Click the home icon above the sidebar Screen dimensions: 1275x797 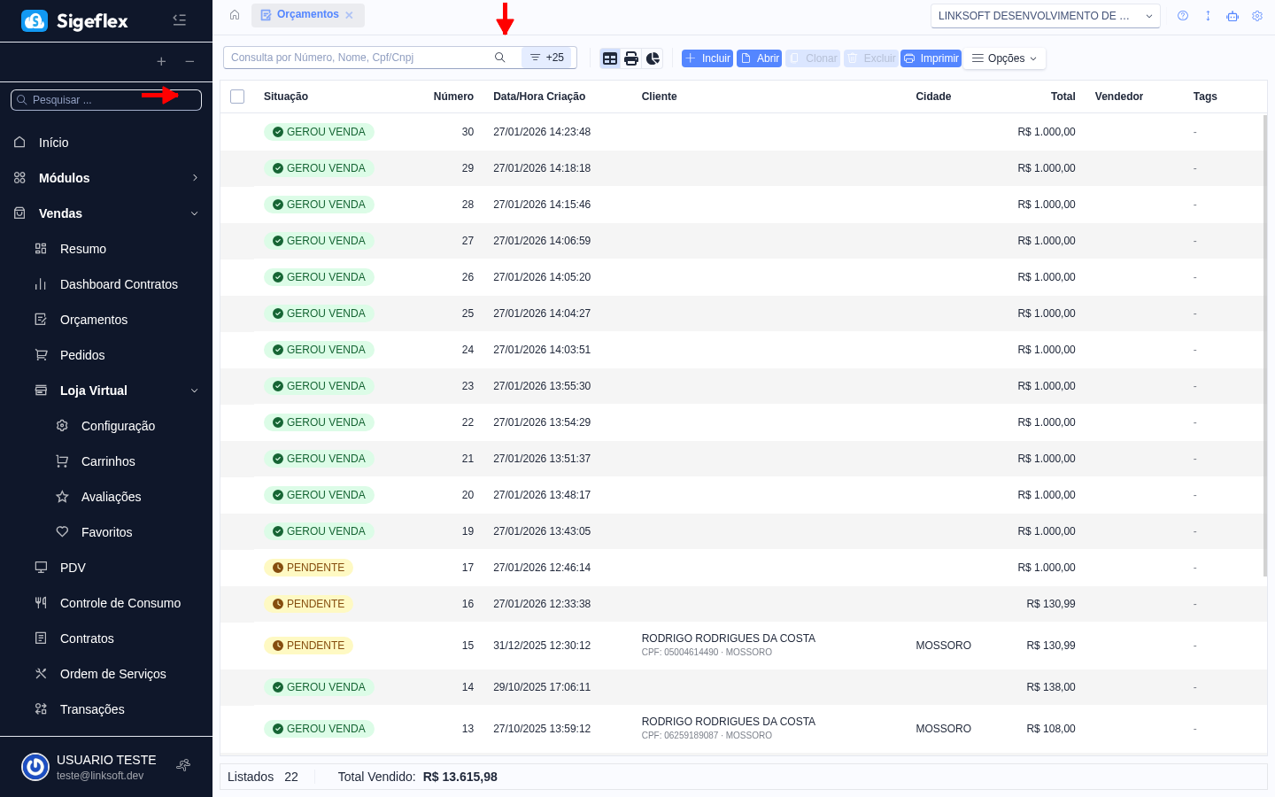pyautogui.click(x=236, y=15)
